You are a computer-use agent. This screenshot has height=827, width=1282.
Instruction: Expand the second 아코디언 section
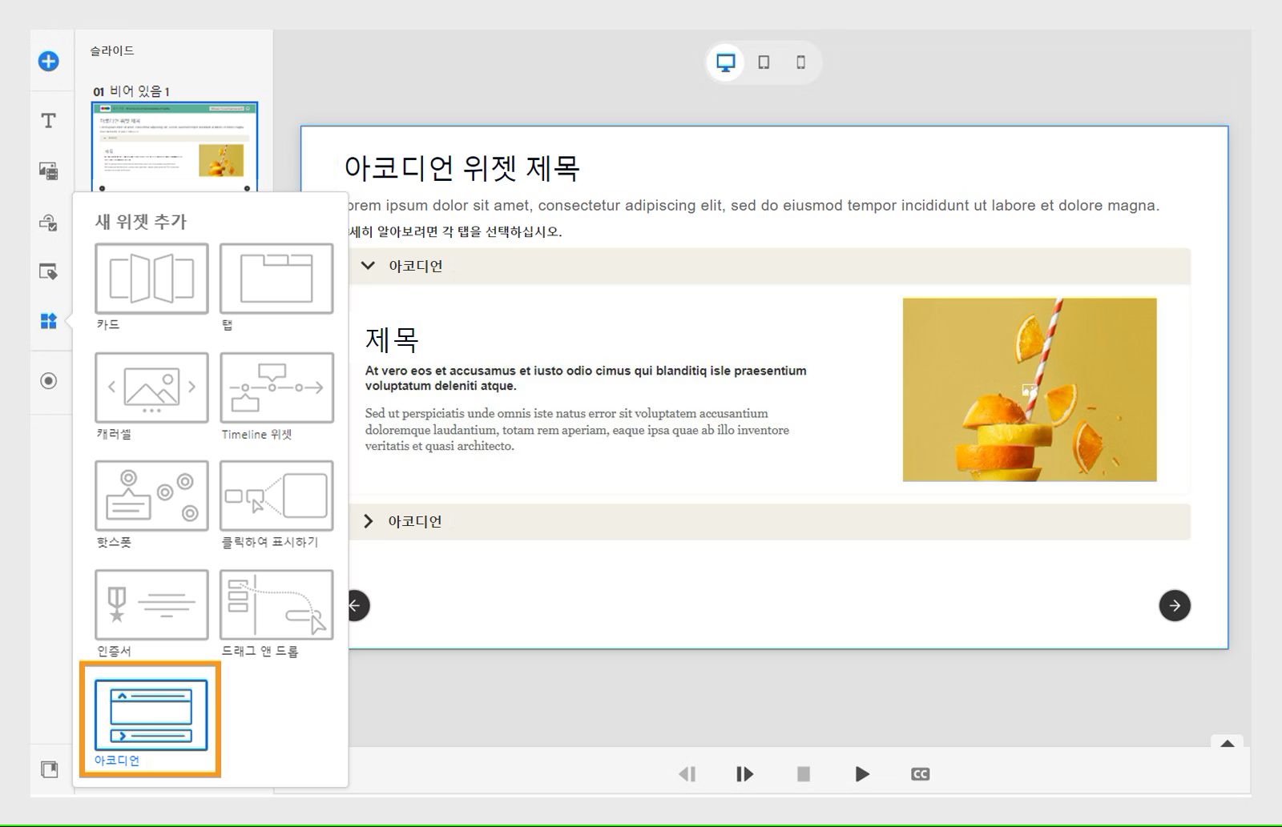(x=369, y=520)
